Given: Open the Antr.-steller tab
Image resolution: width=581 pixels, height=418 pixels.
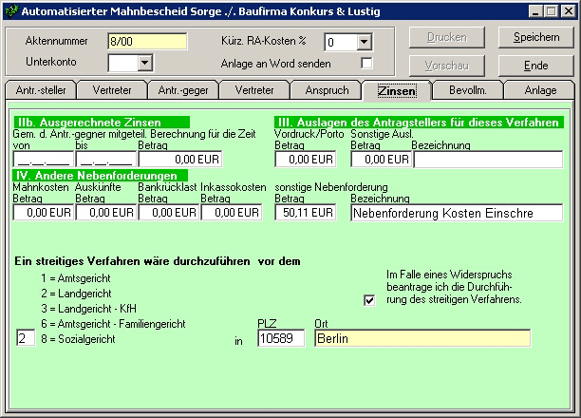Looking at the screenshot, I should coord(41,90).
